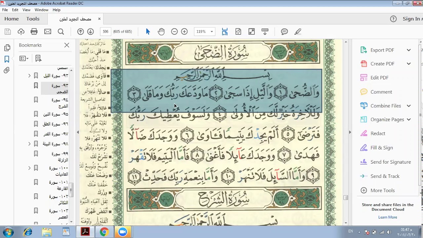The height and width of the screenshot is (238, 423).
Task: Expand the ٩٢- سورة الليل bookmark
Action: point(29,76)
